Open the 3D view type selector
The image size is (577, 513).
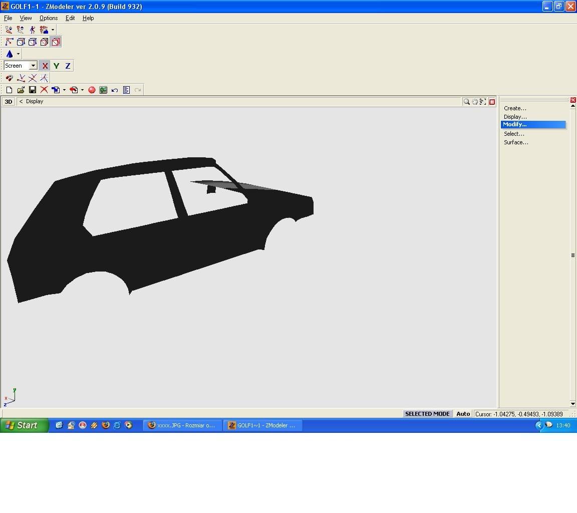tap(8, 102)
